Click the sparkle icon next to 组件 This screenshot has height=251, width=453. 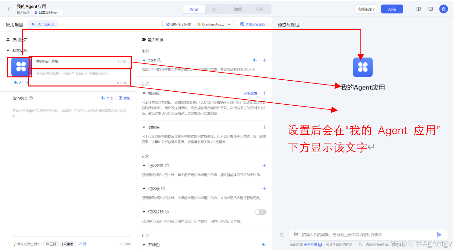tap(255, 60)
